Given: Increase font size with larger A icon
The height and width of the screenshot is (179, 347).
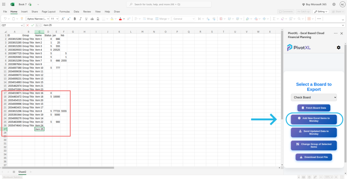Looking at the screenshot, I should click(x=63, y=19).
